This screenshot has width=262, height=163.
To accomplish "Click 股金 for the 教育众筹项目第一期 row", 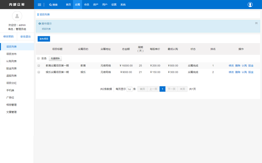I will [251, 66].
